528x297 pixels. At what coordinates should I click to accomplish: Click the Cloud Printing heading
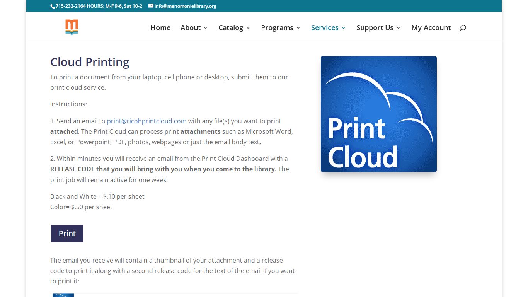(x=90, y=62)
